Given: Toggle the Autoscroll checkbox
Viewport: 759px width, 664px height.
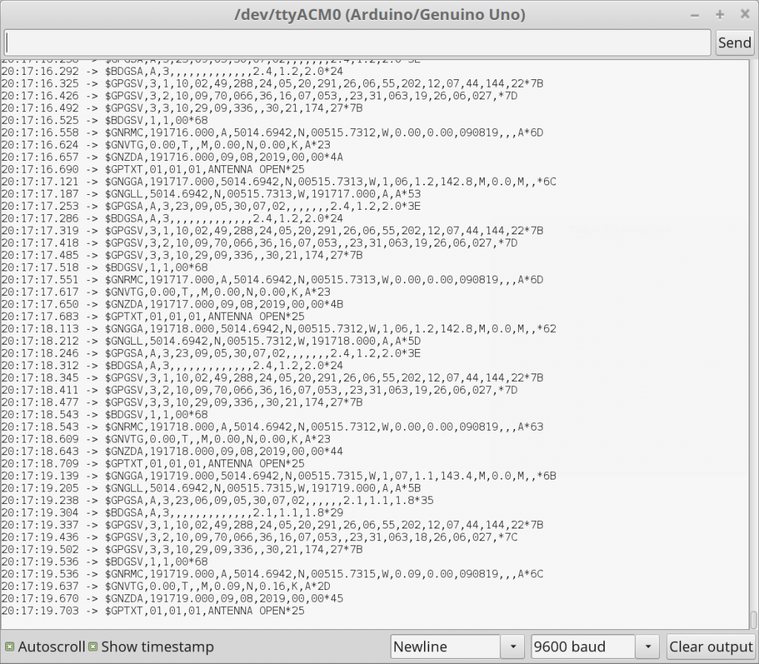Looking at the screenshot, I should (10, 647).
